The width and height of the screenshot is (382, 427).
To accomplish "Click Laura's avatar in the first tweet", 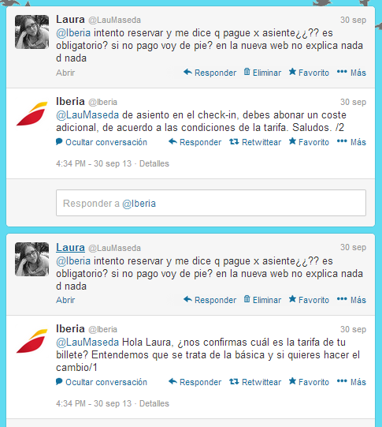I will [32, 32].
